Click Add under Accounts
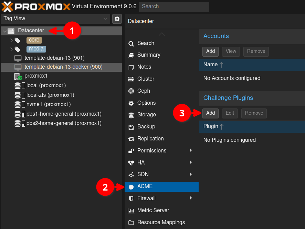 pos(210,51)
